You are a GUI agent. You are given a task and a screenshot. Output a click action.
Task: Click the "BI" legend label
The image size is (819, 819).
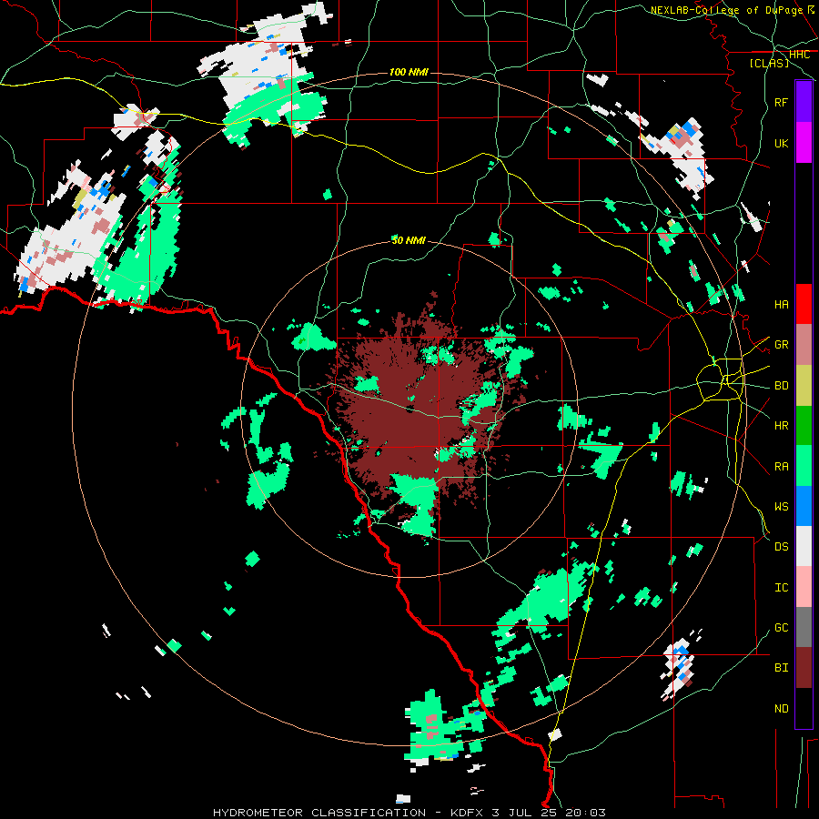781,668
